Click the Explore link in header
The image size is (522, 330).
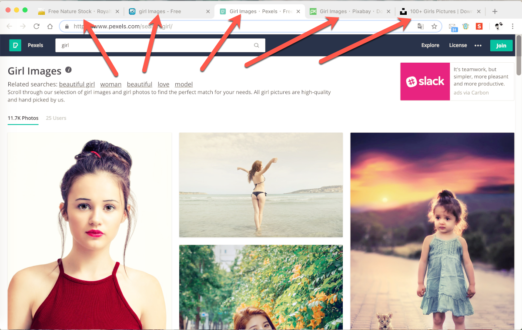(430, 45)
